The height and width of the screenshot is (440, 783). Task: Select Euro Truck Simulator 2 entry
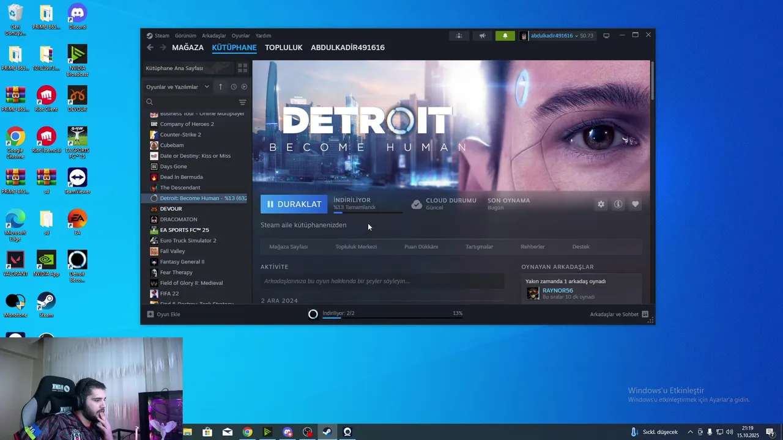[x=196, y=241]
